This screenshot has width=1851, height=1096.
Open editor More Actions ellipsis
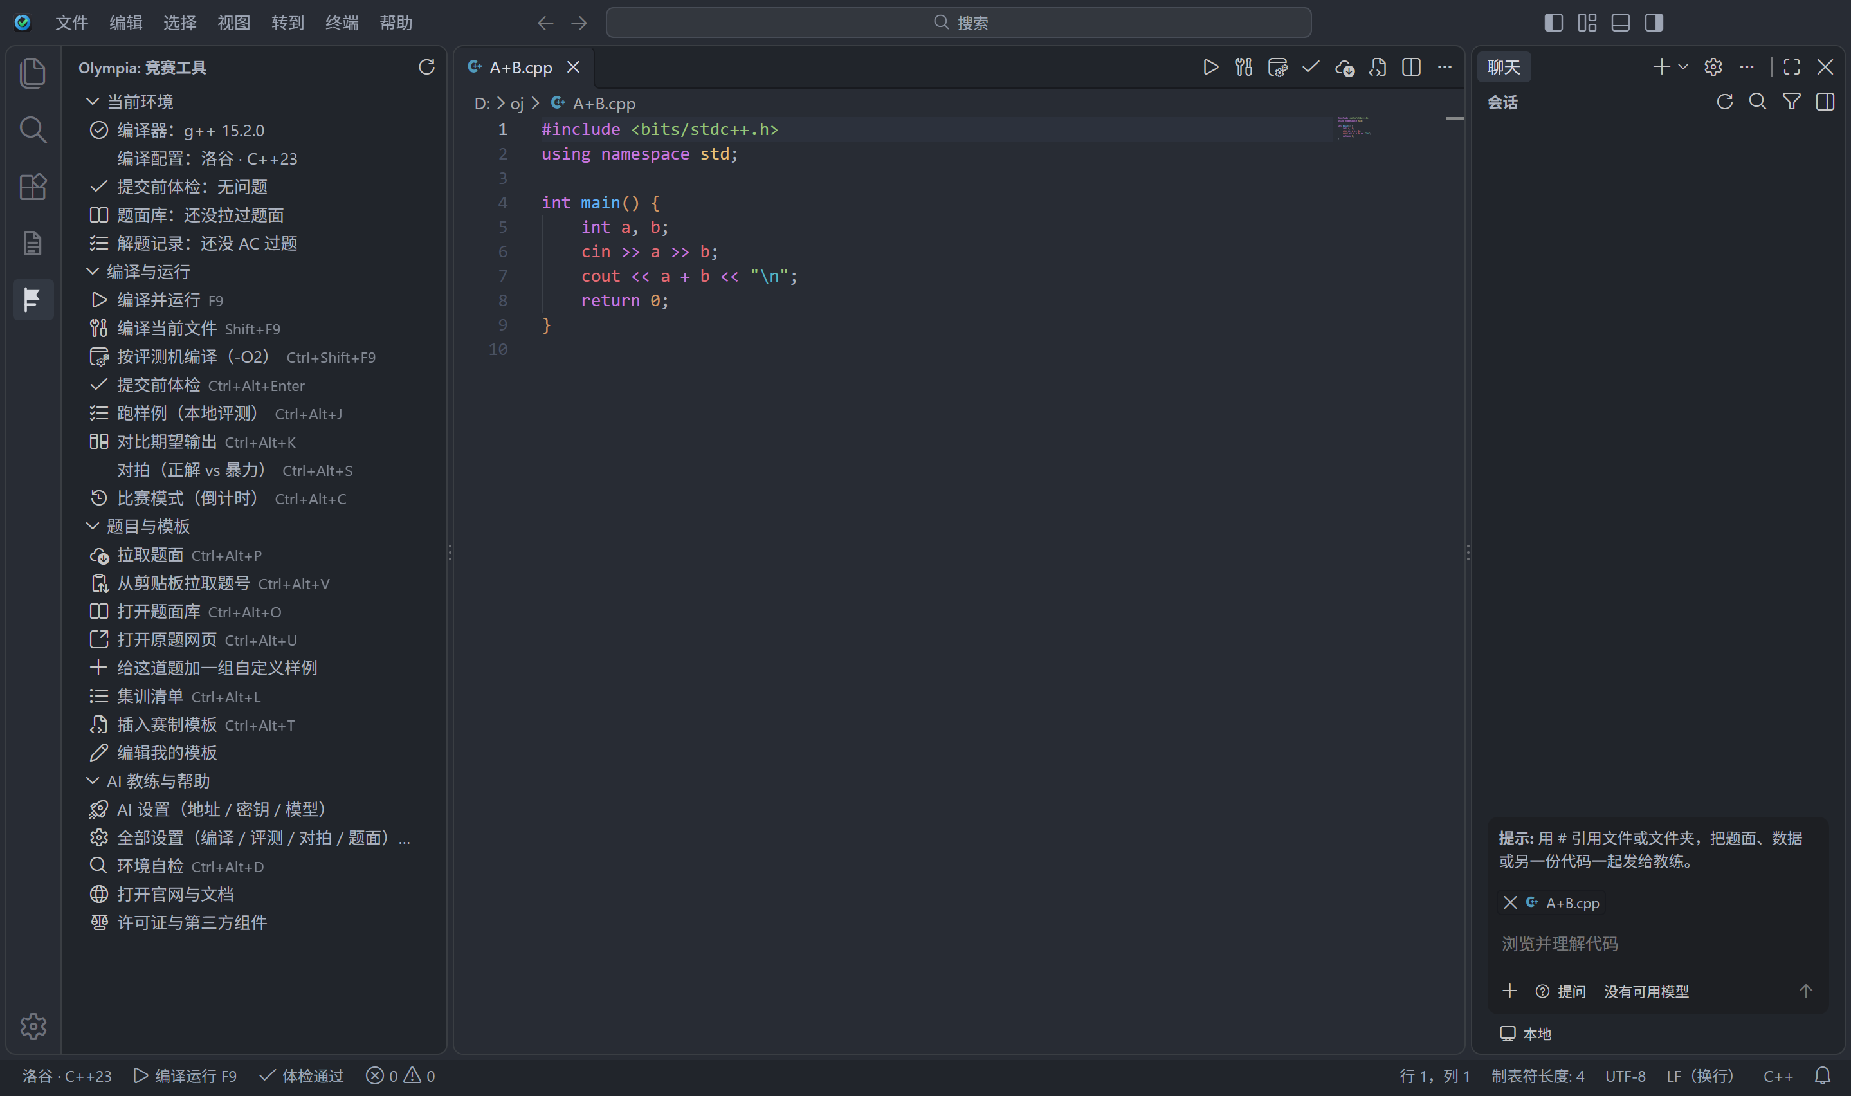[1445, 67]
